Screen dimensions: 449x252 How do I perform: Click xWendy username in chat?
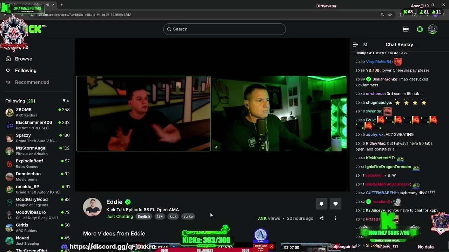[x=374, y=111]
